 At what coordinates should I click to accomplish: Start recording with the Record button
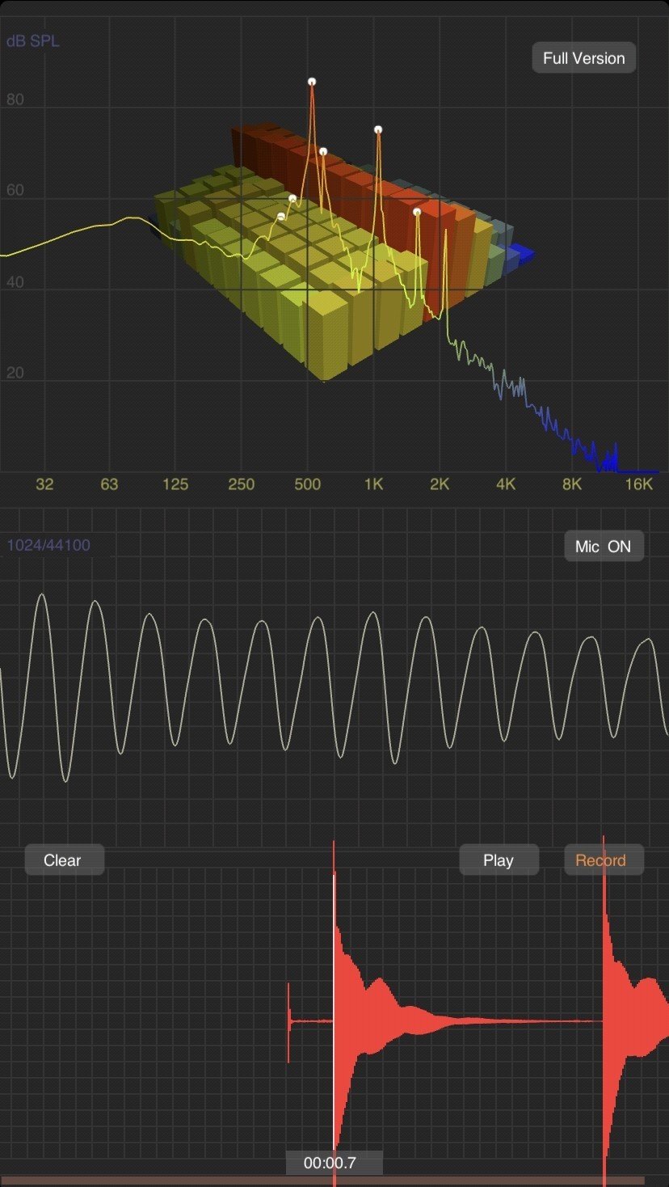[604, 860]
